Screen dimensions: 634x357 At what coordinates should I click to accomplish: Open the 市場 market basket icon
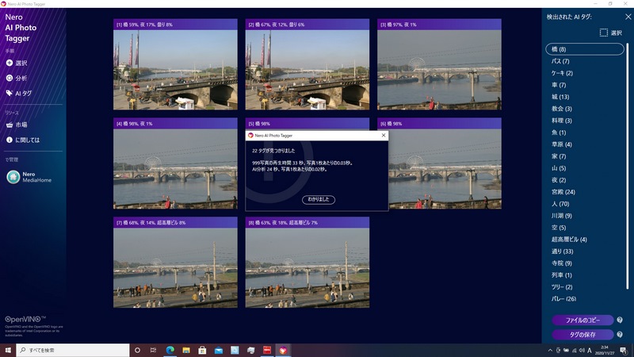pos(10,125)
